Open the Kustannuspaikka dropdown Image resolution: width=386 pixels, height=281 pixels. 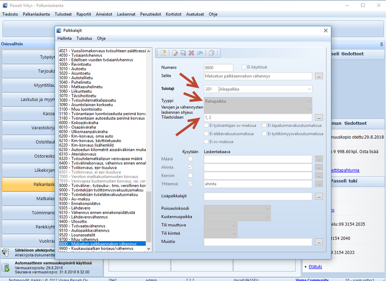click(268, 217)
